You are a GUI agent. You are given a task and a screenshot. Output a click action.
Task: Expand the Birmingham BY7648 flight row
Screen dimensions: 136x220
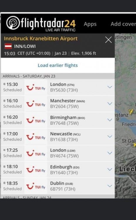[110, 120]
